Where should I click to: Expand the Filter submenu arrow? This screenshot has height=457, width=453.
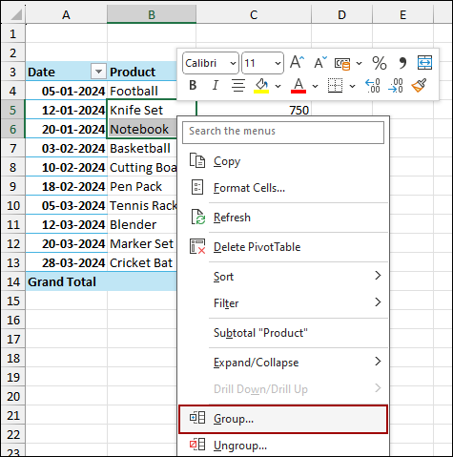[x=378, y=302]
